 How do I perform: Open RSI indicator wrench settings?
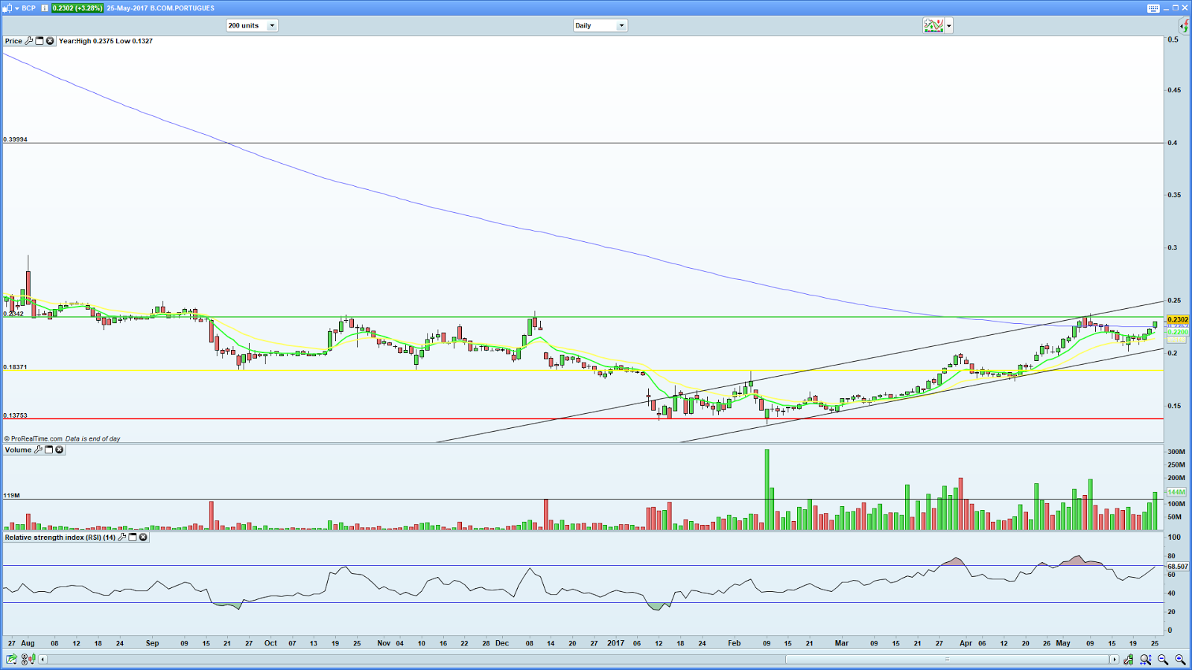point(122,537)
